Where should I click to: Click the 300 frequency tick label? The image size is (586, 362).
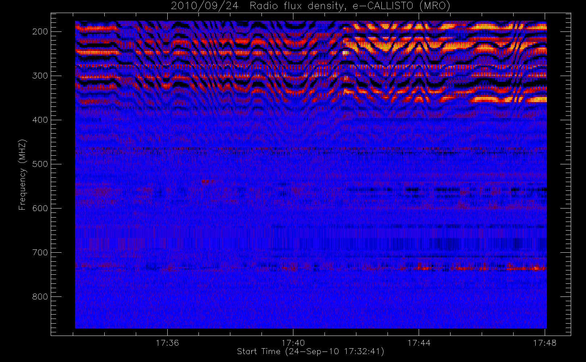tap(40, 76)
